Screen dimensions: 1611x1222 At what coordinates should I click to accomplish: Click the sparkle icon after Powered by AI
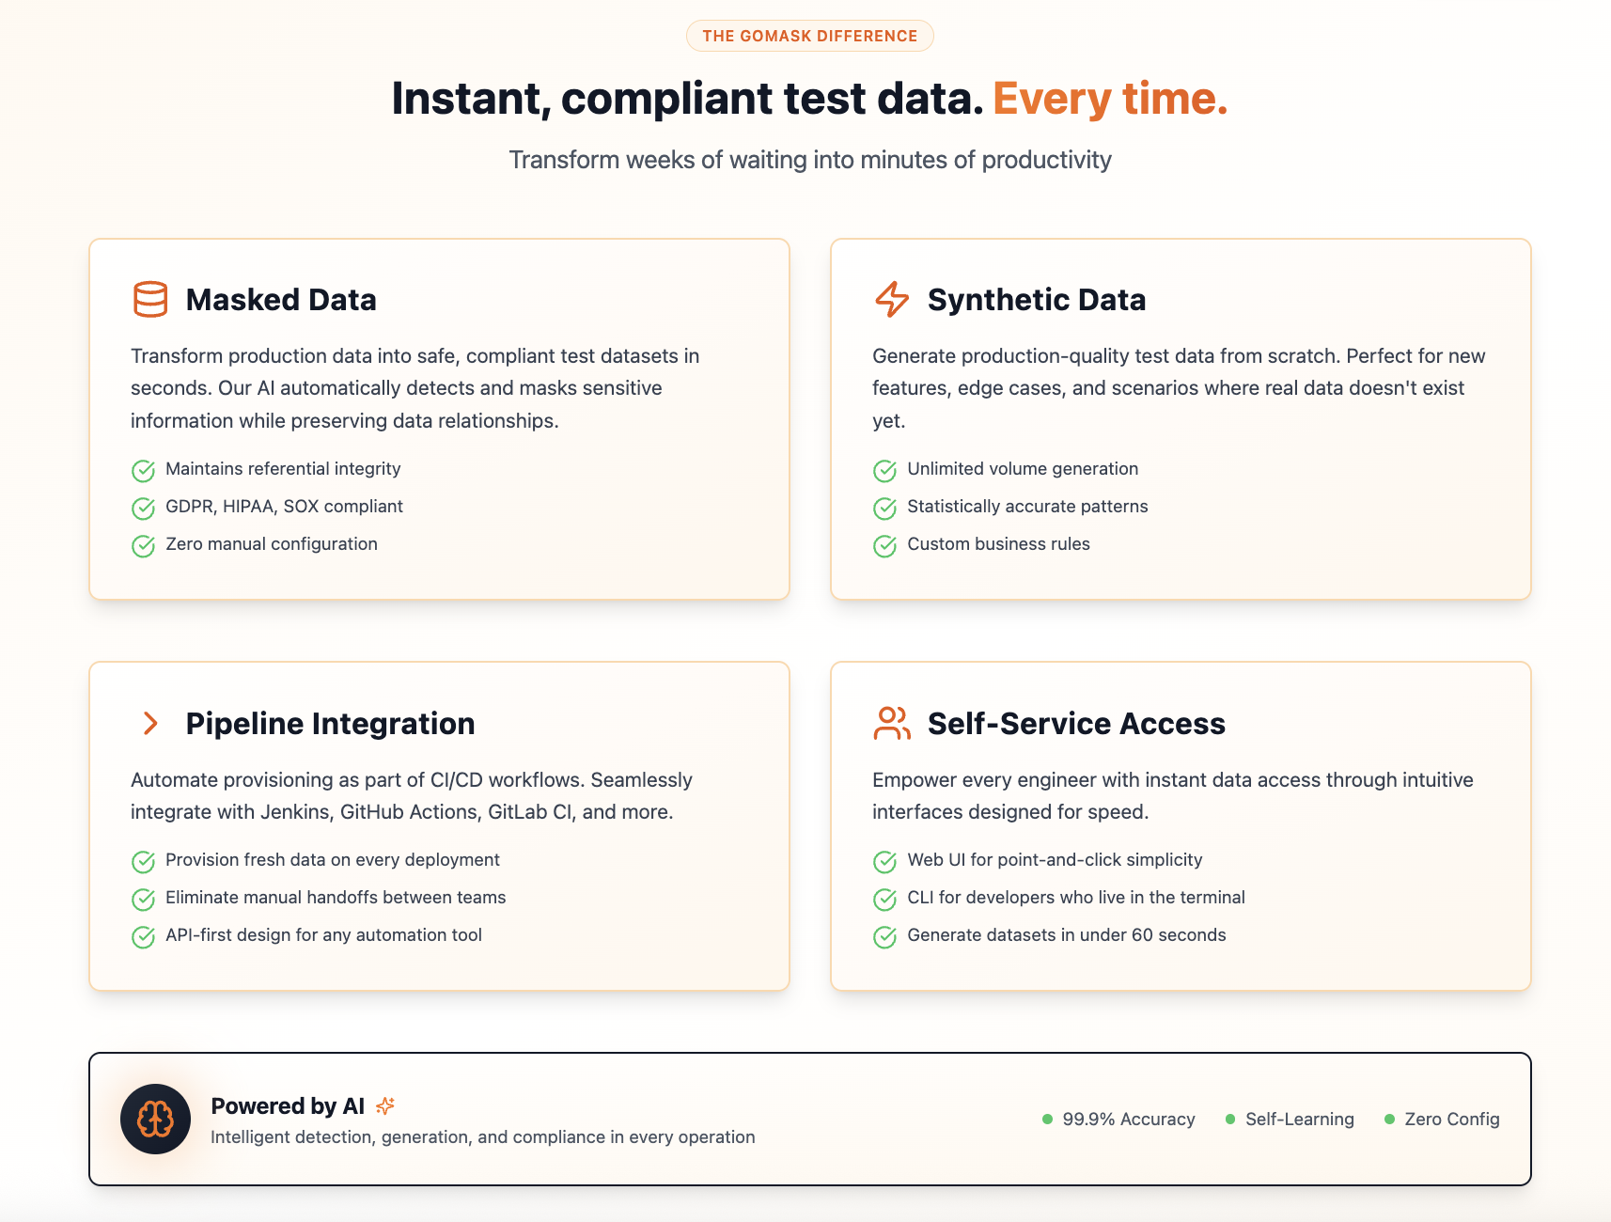pos(384,1106)
